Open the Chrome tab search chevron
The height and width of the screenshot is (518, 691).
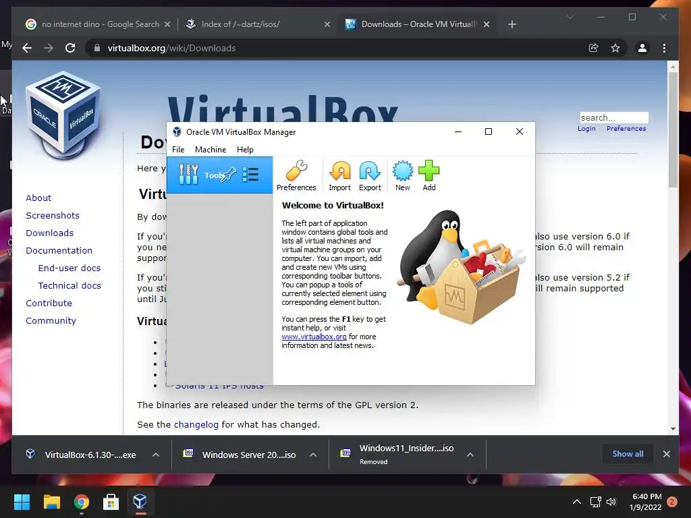point(570,17)
